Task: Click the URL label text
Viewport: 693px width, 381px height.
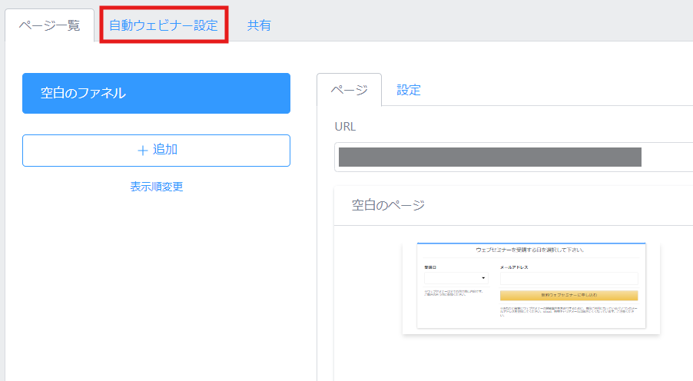Action: (x=345, y=127)
